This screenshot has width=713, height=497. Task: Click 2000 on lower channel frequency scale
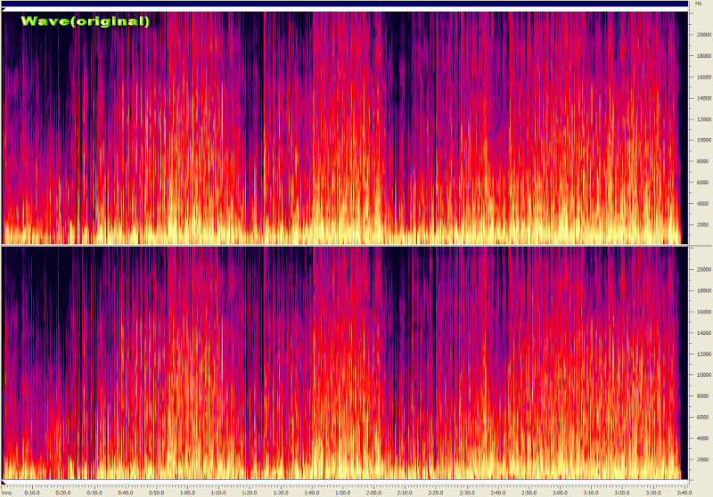click(x=703, y=460)
